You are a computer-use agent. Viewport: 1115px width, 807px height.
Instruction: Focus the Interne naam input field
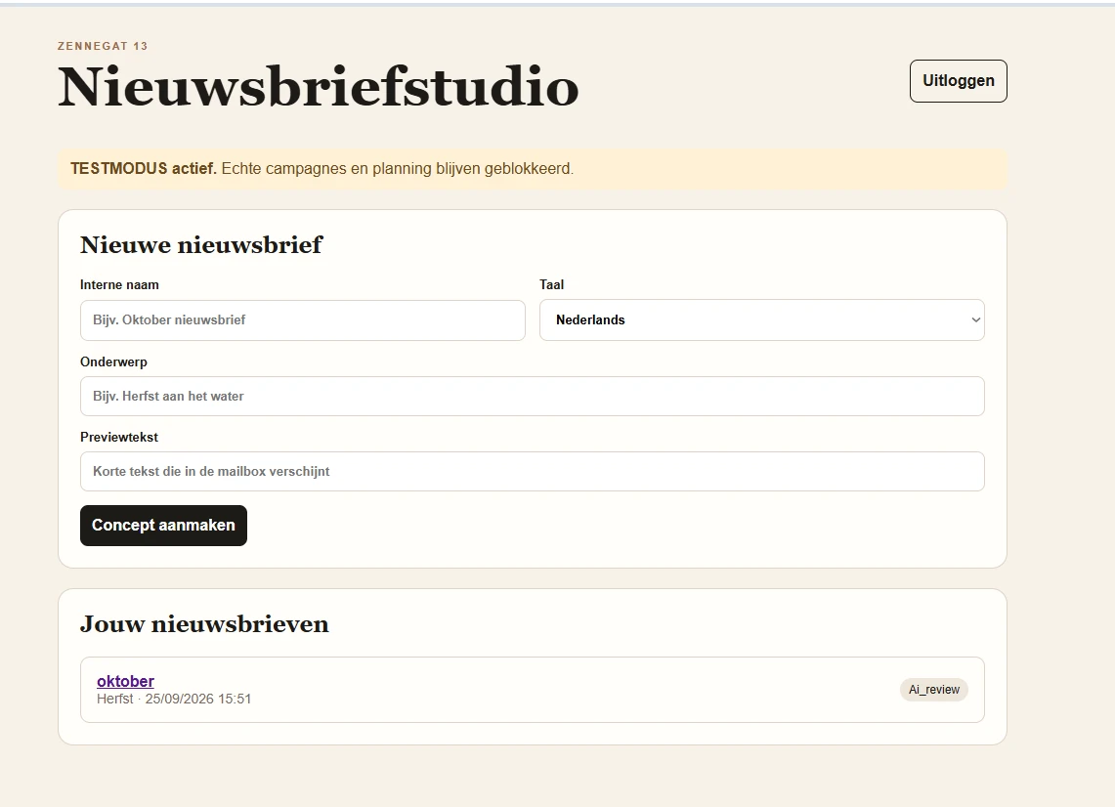[x=302, y=319]
